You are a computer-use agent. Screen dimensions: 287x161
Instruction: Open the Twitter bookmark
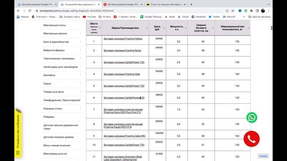coord(214,17)
